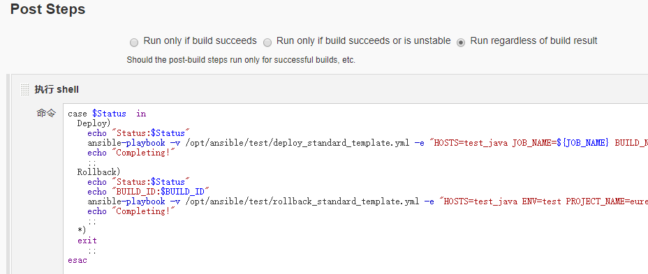Click the '*)' default case line
The width and height of the screenshot is (648, 274).
[x=82, y=230]
